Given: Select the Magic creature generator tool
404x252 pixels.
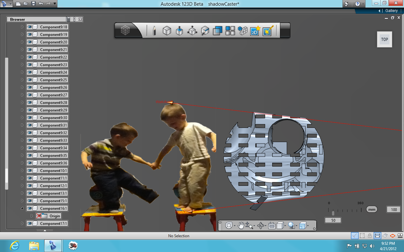Looking at the screenshot, I should tap(268, 31).
